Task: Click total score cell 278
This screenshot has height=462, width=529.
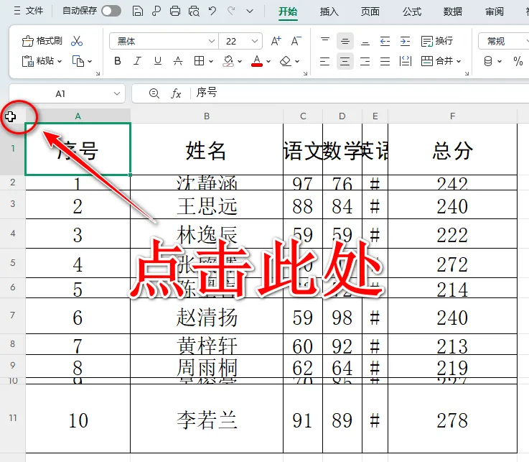Action: pos(452,418)
